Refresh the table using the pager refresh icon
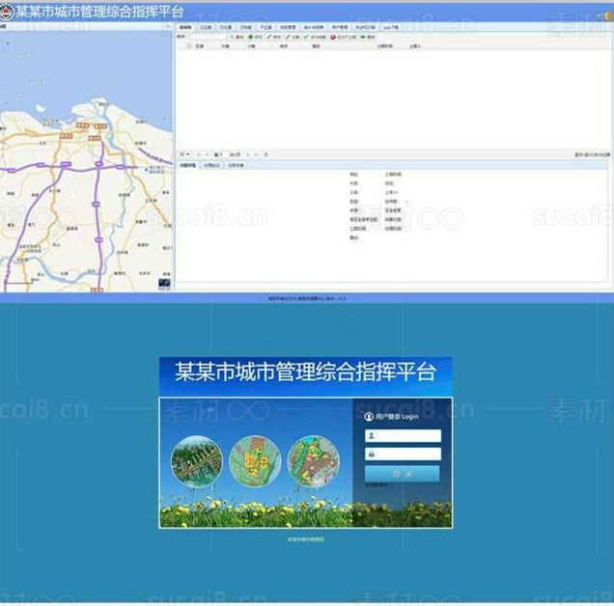The image size is (614, 606). coord(266,154)
